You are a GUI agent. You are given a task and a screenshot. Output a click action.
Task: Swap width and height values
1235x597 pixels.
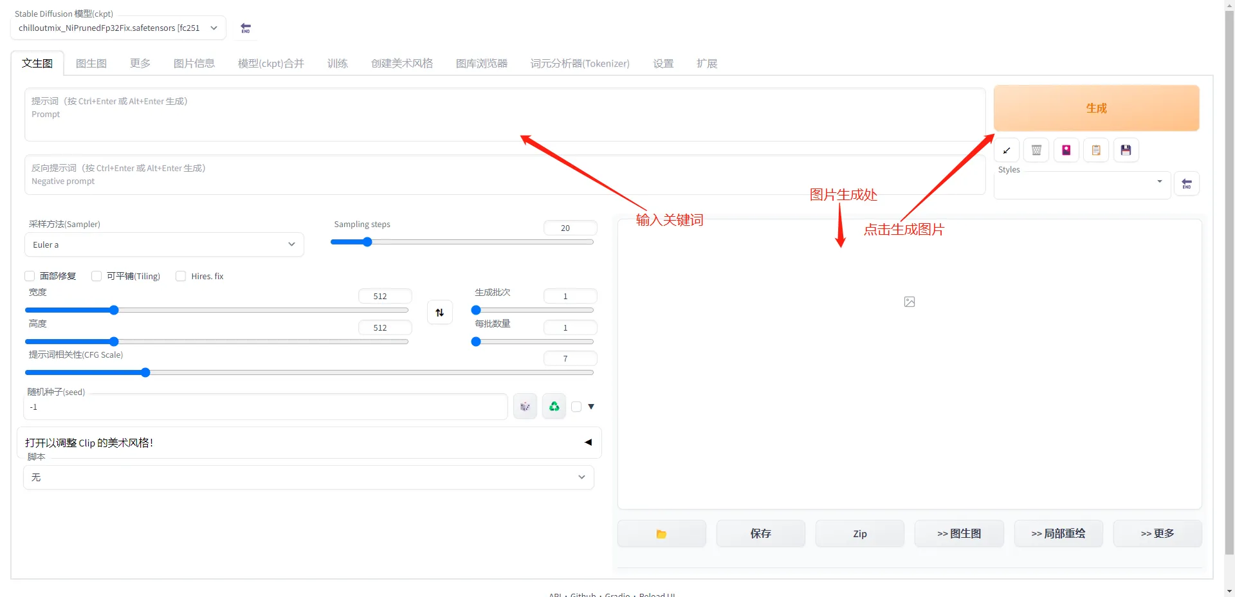pyautogui.click(x=440, y=313)
